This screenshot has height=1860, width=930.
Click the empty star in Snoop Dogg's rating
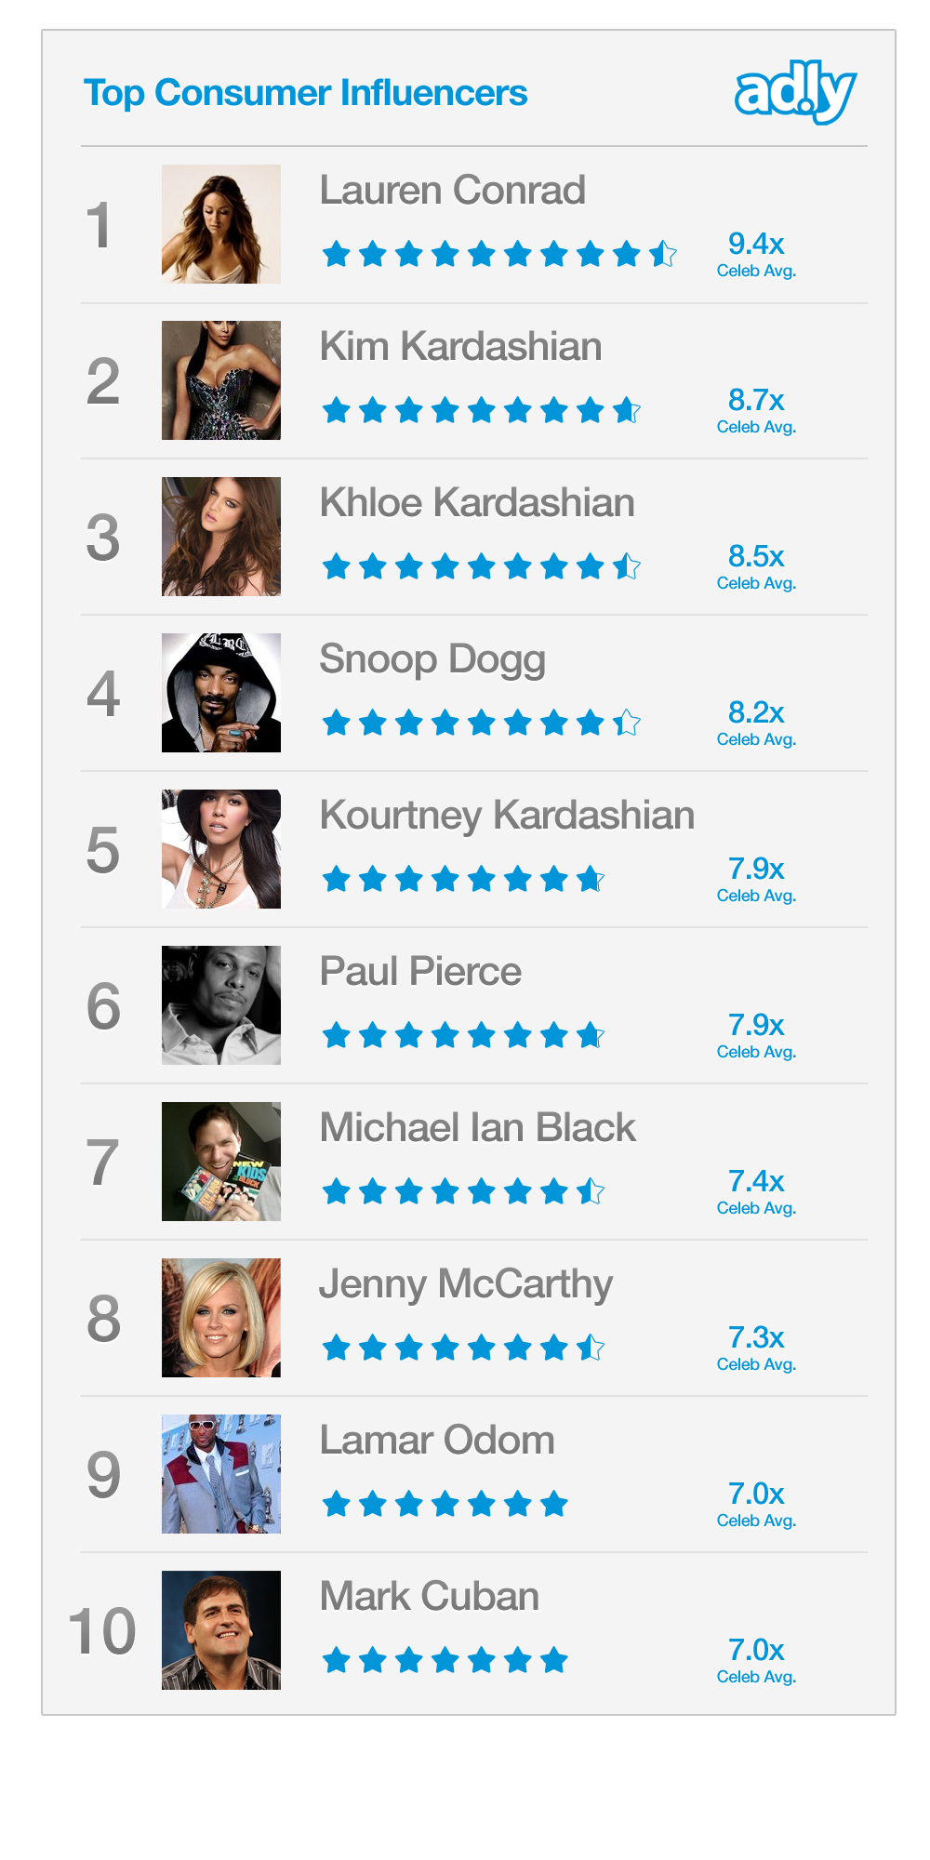(627, 722)
